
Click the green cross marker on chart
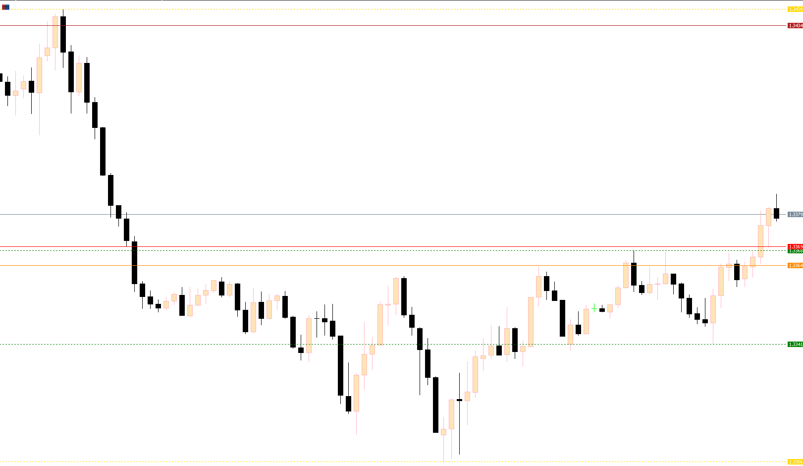pos(594,308)
